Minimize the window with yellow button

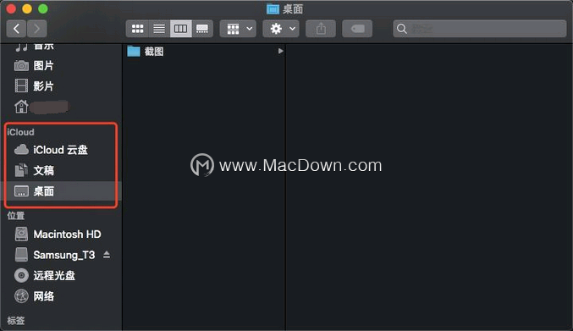(27, 8)
